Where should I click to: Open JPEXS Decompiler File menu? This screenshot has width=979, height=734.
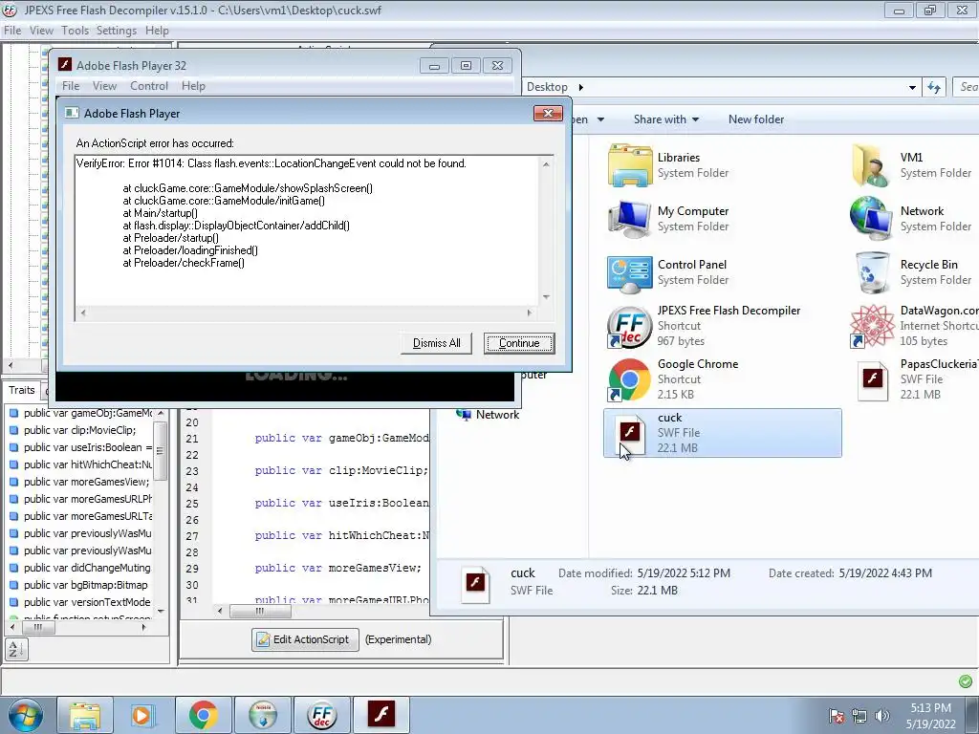(x=12, y=30)
